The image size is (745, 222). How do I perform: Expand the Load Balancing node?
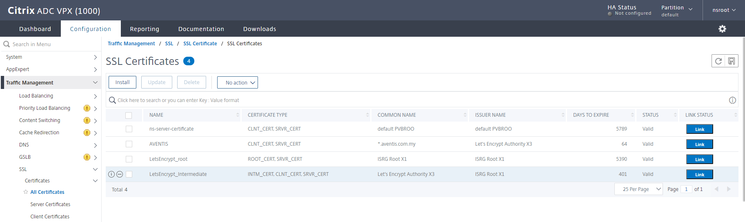tap(95, 96)
